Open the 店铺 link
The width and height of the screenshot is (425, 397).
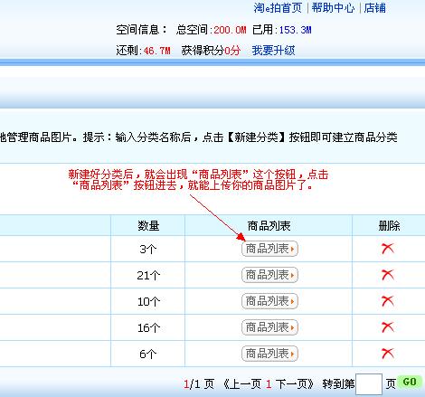click(374, 8)
